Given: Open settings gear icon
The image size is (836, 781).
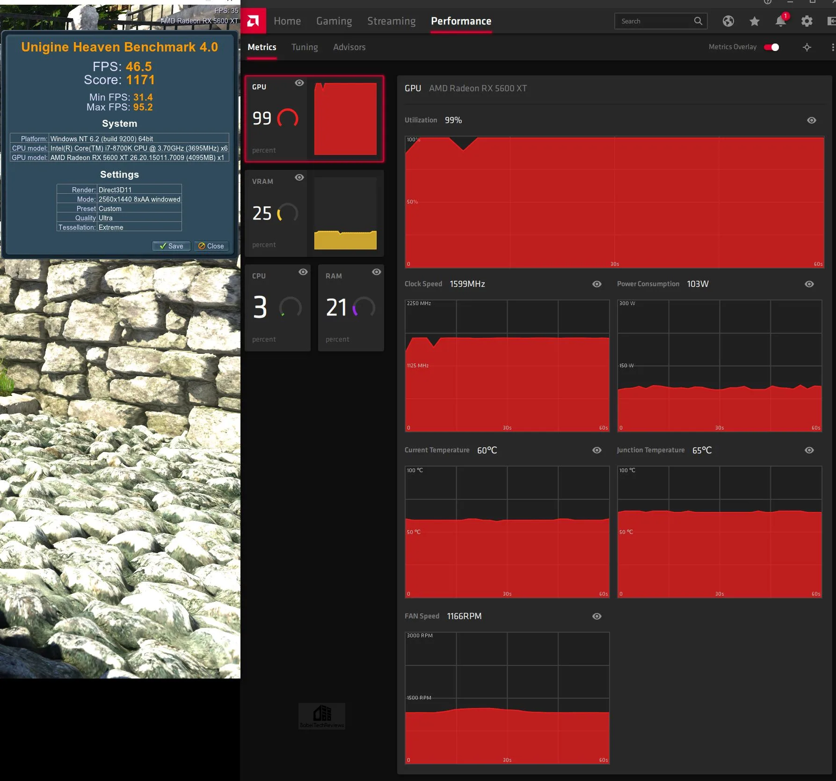Looking at the screenshot, I should tap(807, 21).
